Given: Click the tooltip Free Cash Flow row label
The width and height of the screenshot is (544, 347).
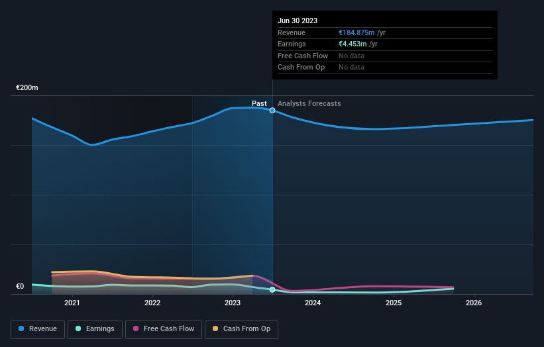Looking at the screenshot, I should [303, 56].
